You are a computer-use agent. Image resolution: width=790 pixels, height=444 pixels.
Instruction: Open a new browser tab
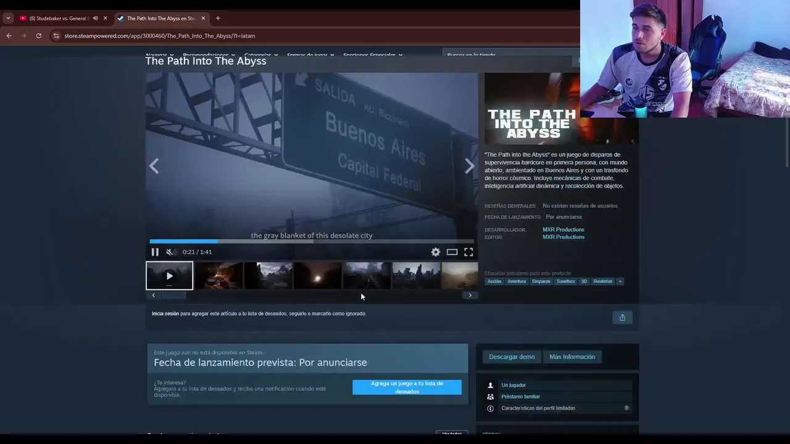(x=218, y=18)
